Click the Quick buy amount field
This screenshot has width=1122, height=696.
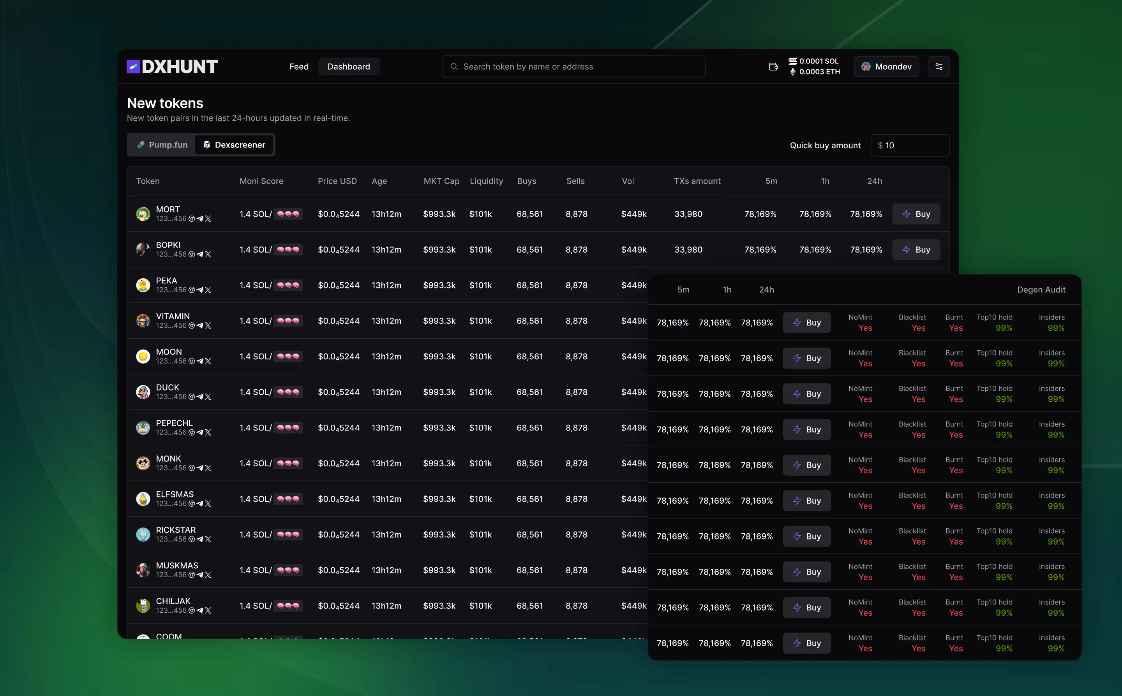910,146
